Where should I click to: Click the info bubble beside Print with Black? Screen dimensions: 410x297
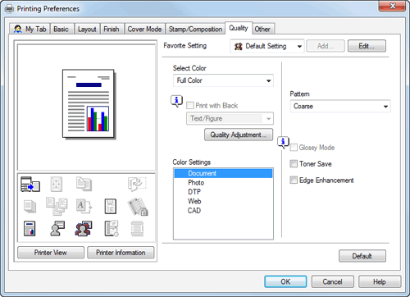click(176, 101)
